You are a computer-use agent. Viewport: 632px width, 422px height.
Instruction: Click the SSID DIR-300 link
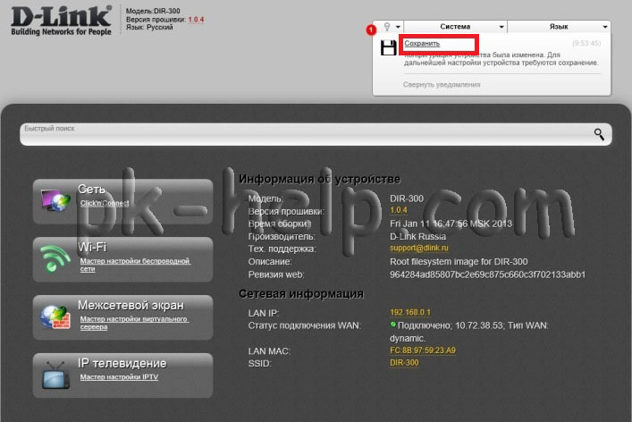pyautogui.click(x=404, y=363)
